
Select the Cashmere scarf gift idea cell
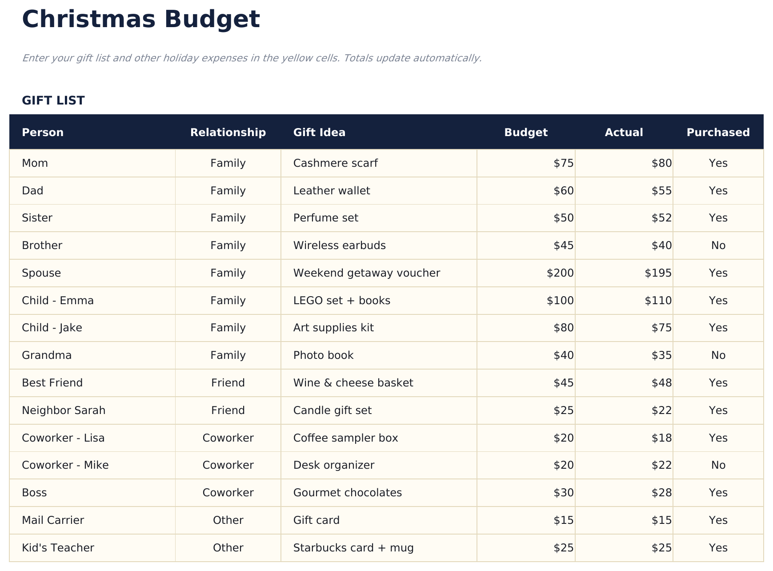(335, 163)
